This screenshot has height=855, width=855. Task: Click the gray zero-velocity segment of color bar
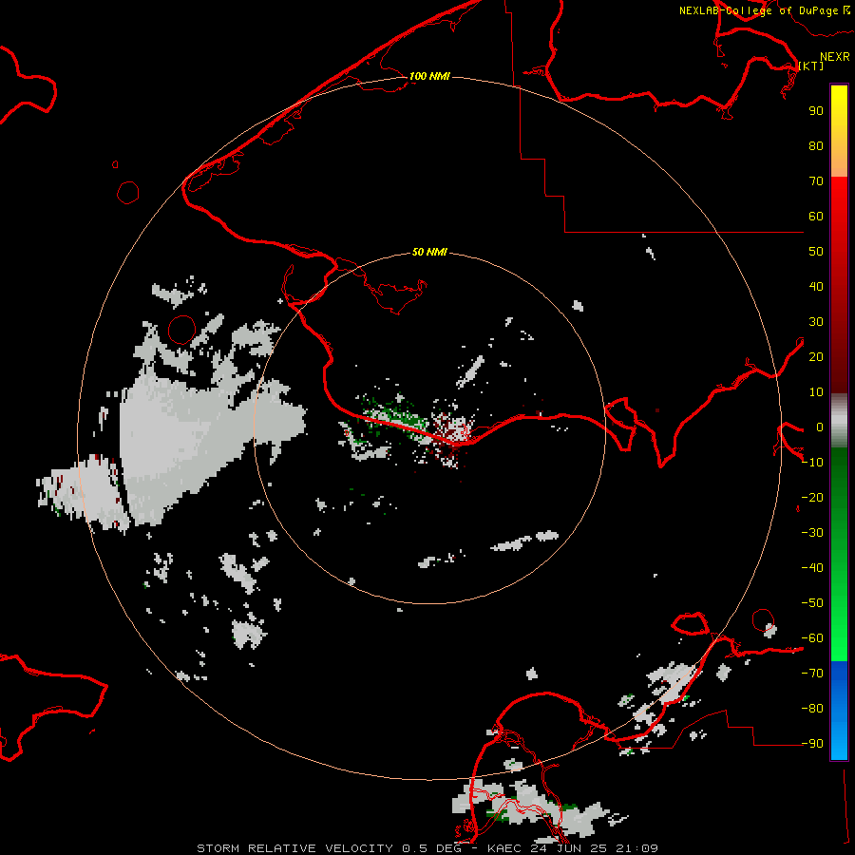click(x=839, y=420)
